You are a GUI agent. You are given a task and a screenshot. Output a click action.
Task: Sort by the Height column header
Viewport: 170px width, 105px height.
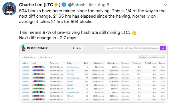(25, 63)
